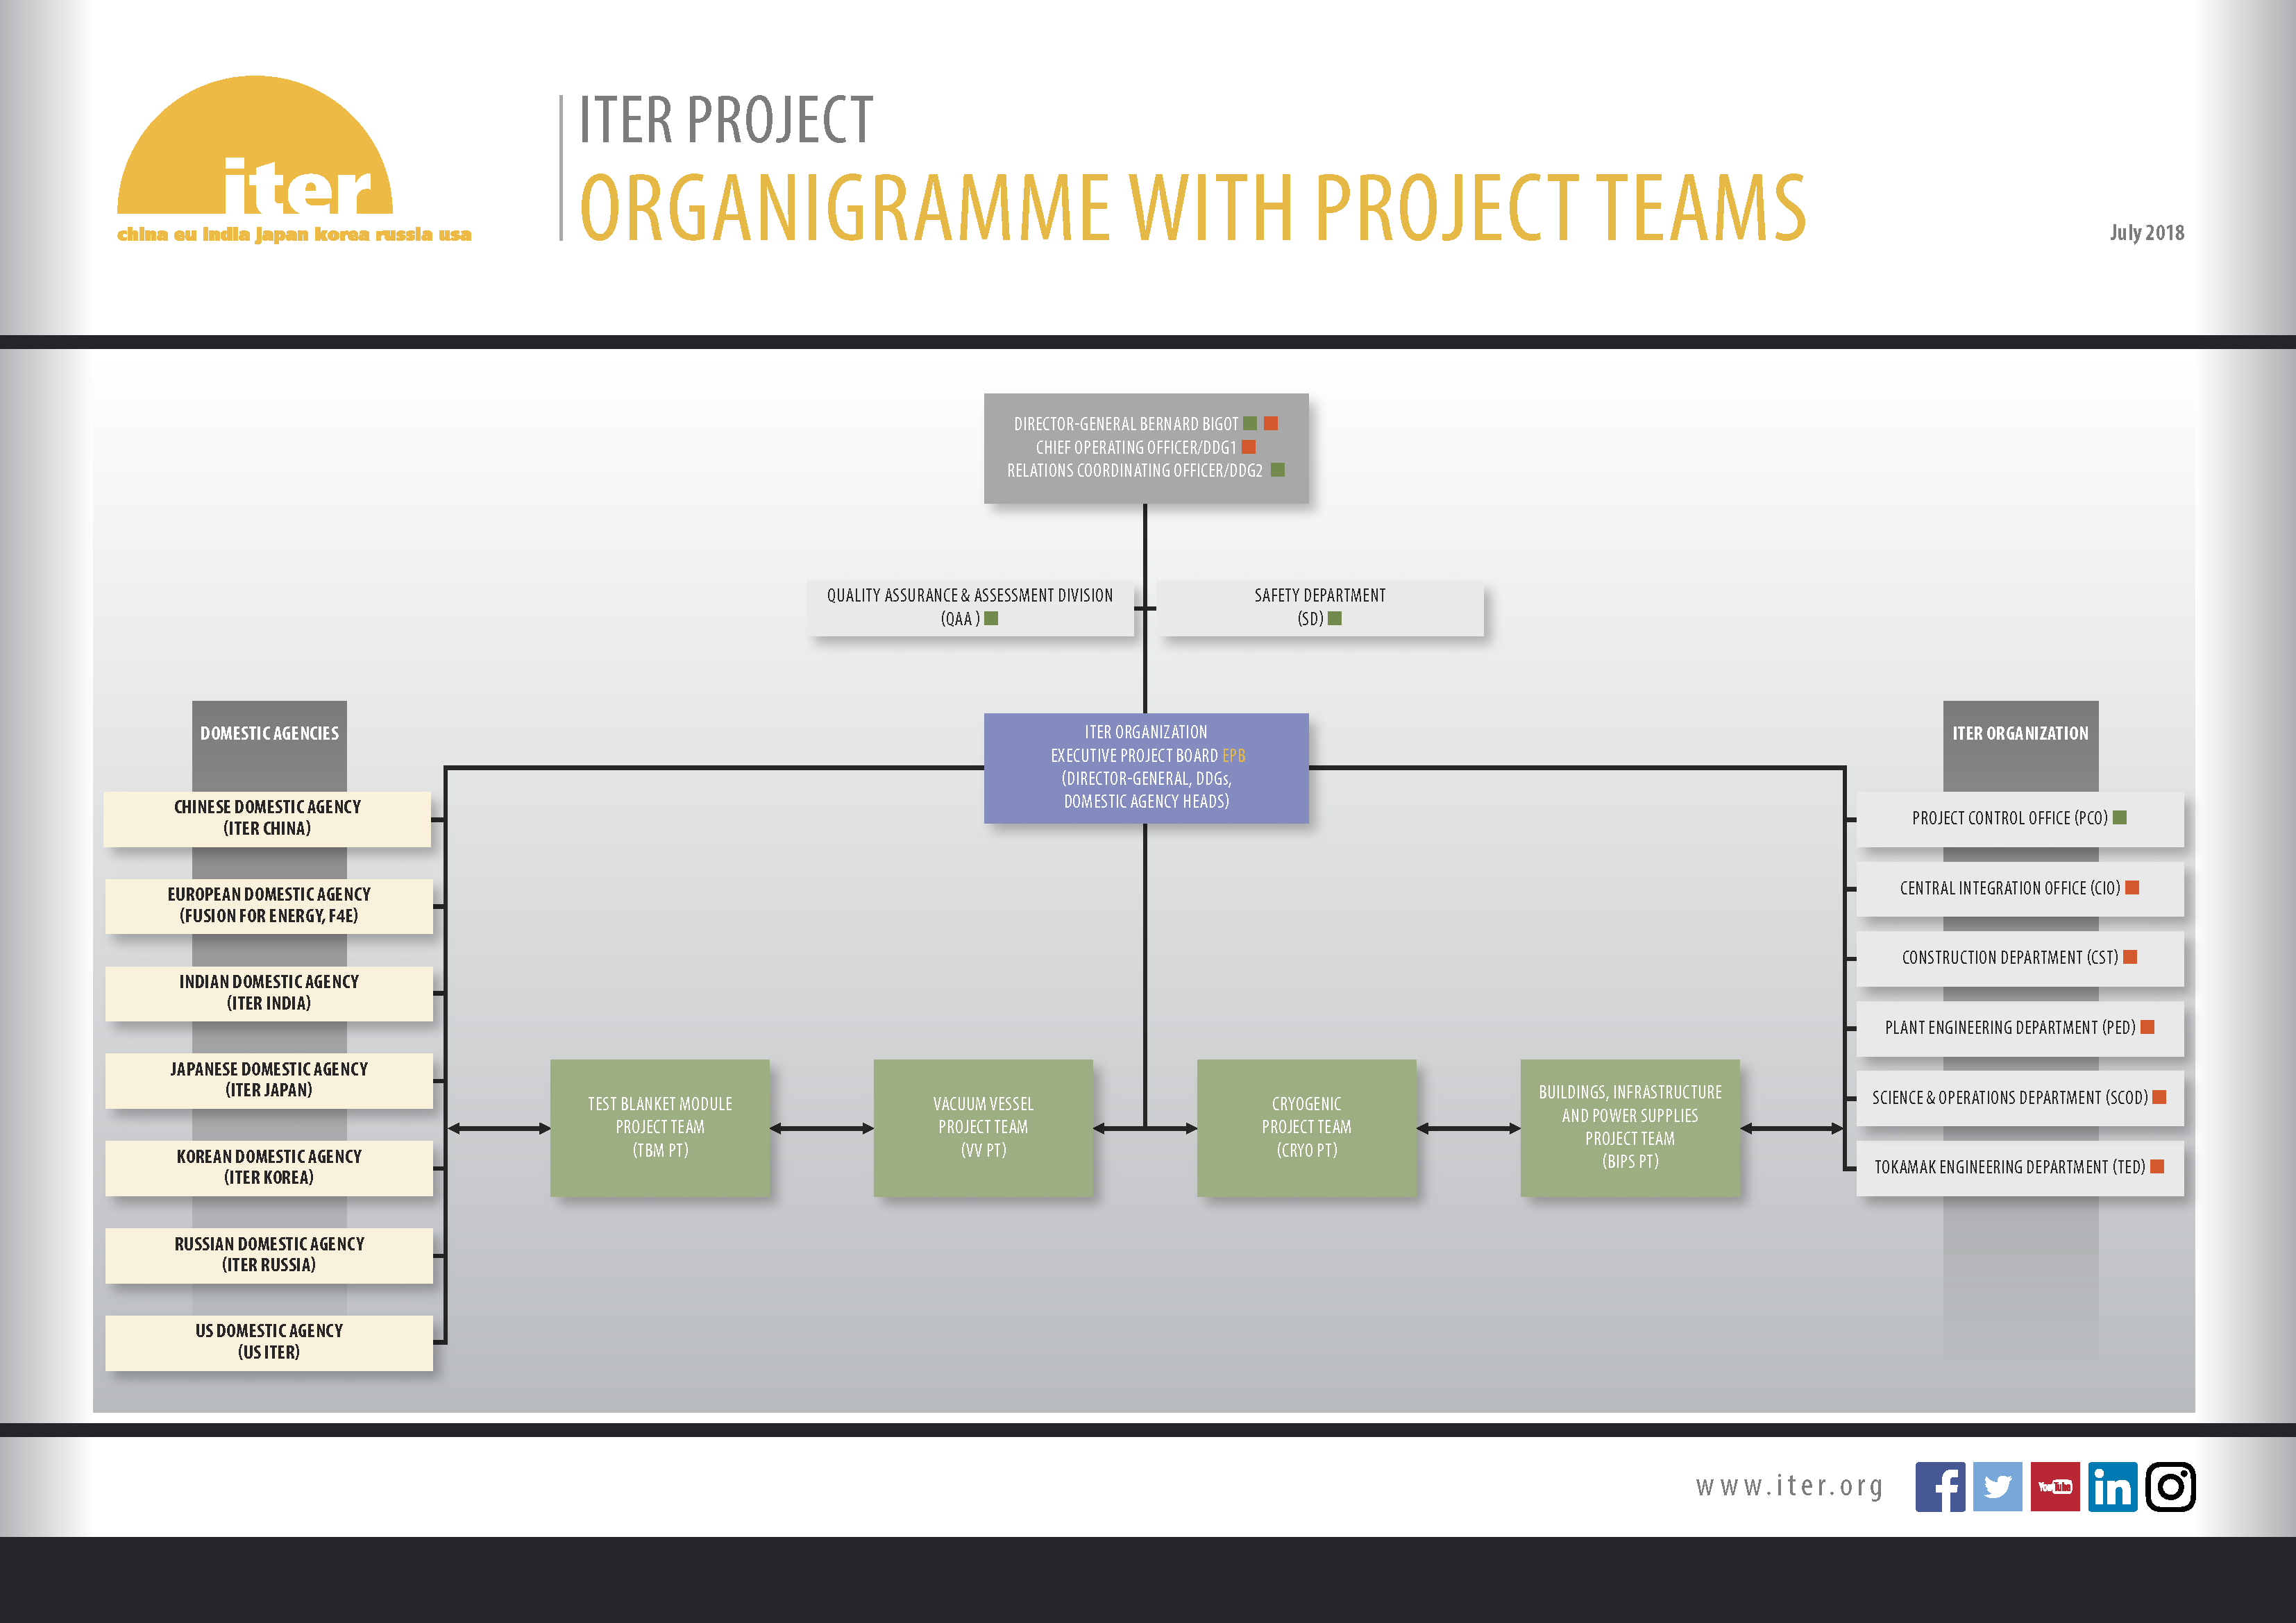Click Russian Domestic Agency box
This screenshot has height=1623, width=2296.
[x=269, y=1255]
